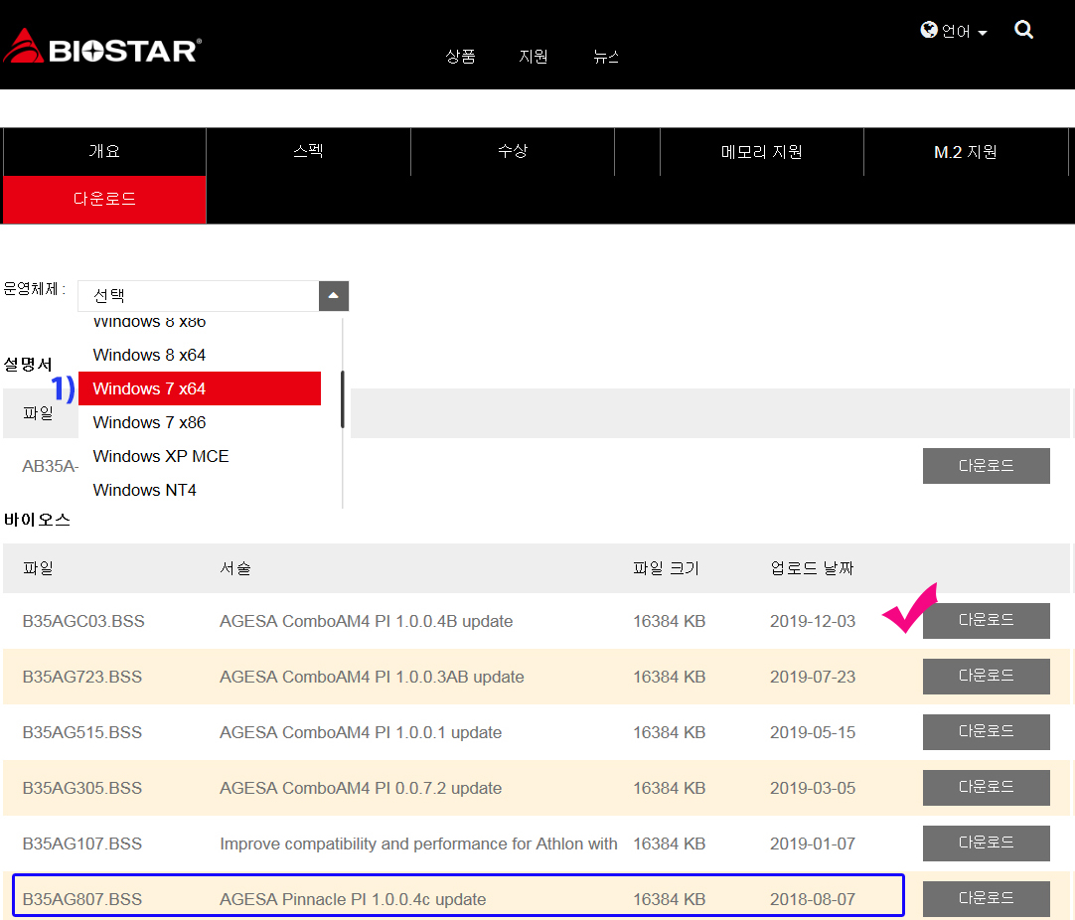Click the 설명서 section heading

(x=28, y=364)
